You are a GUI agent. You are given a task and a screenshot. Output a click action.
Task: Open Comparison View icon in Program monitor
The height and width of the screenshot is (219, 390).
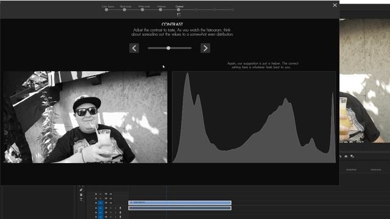tap(352, 156)
